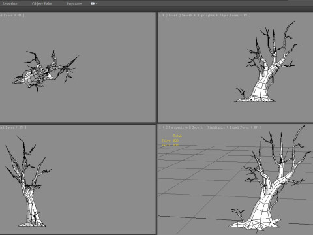This screenshot has height=235, width=313.
Task: Open the Selection ribbon tab
Action: pyautogui.click(x=10, y=4)
